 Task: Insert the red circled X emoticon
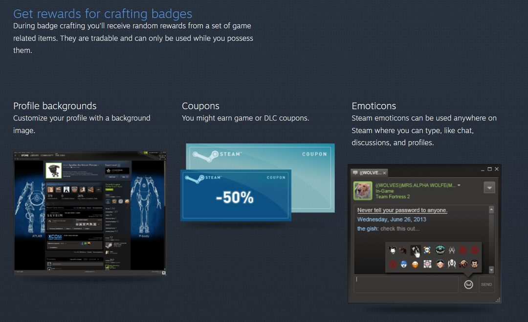[x=393, y=264]
